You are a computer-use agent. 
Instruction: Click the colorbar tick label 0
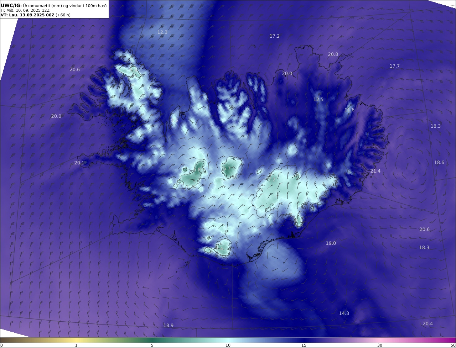click(1, 345)
